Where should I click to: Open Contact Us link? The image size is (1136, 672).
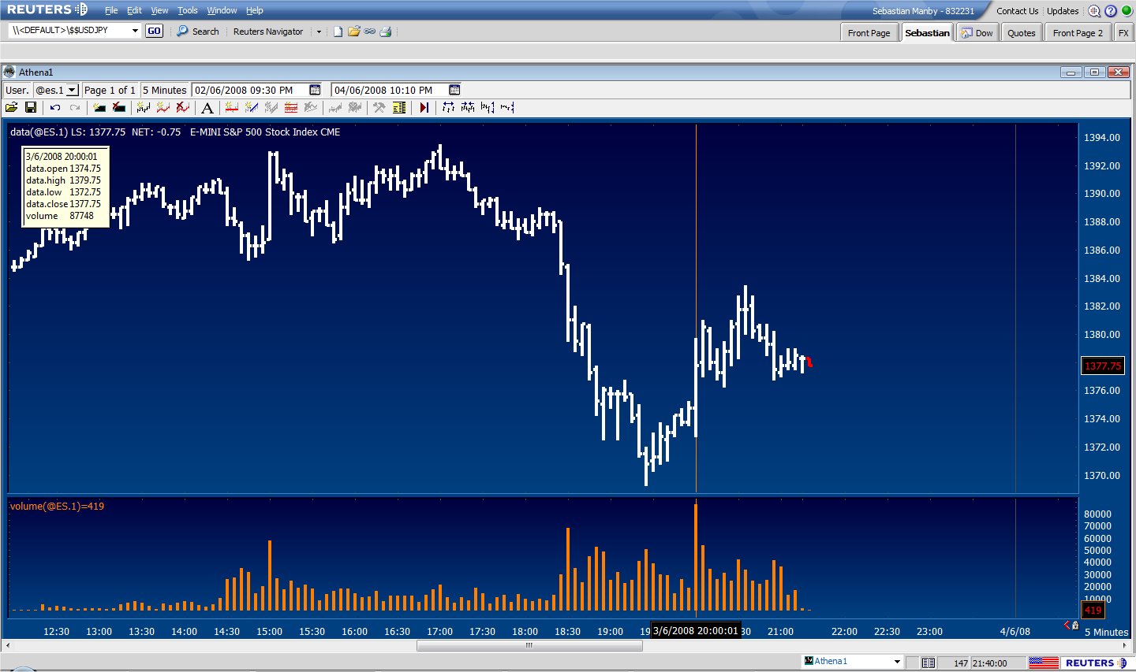coord(1017,11)
